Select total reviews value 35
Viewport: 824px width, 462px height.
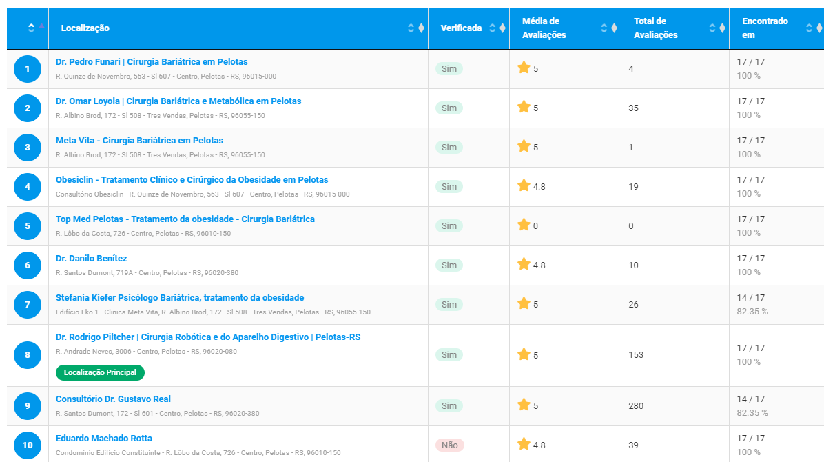[633, 108]
